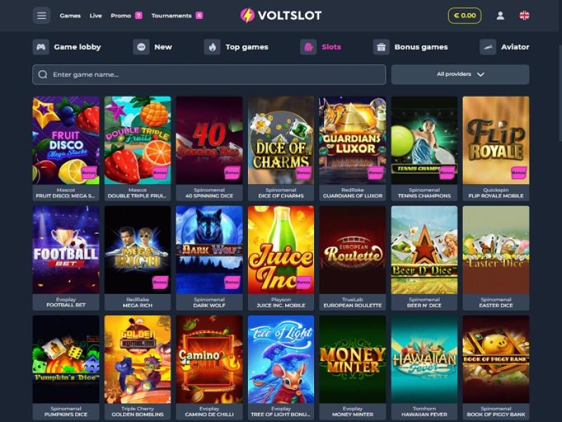This screenshot has height=422, width=562.
Task: Focus the Enter game name search field
Action: tap(209, 74)
